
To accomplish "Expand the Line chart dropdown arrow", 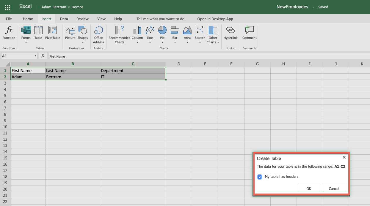I will point(150,42).
